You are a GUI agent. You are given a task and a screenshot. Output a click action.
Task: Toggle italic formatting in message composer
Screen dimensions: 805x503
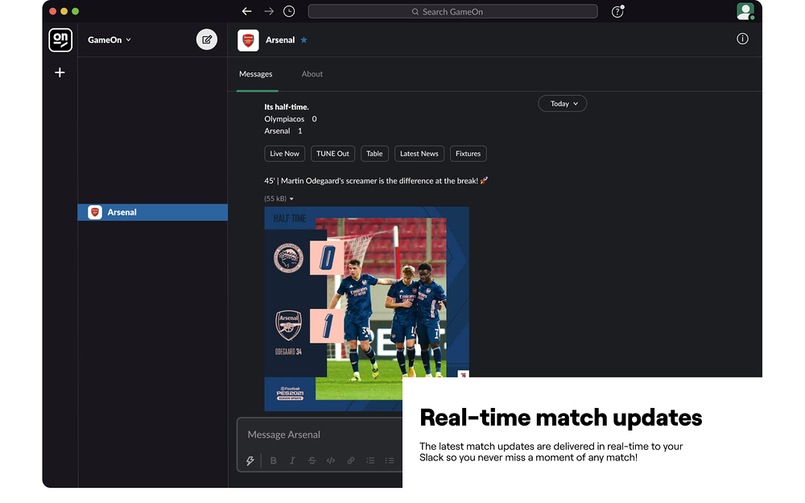click(292, 460)
